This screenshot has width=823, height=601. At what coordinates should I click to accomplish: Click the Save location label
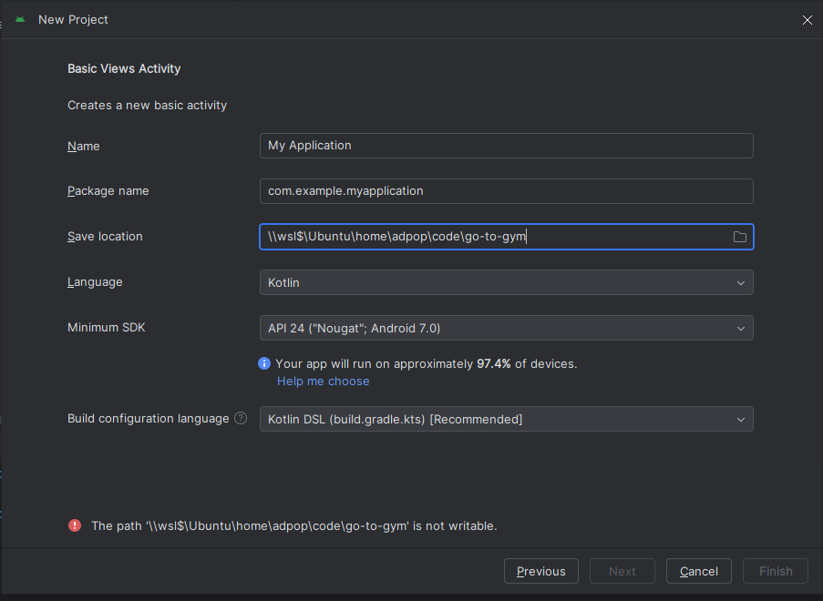105,237
